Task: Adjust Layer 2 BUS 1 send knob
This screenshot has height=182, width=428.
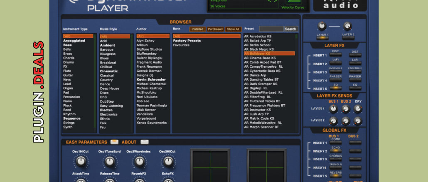Action: [333, 121]
